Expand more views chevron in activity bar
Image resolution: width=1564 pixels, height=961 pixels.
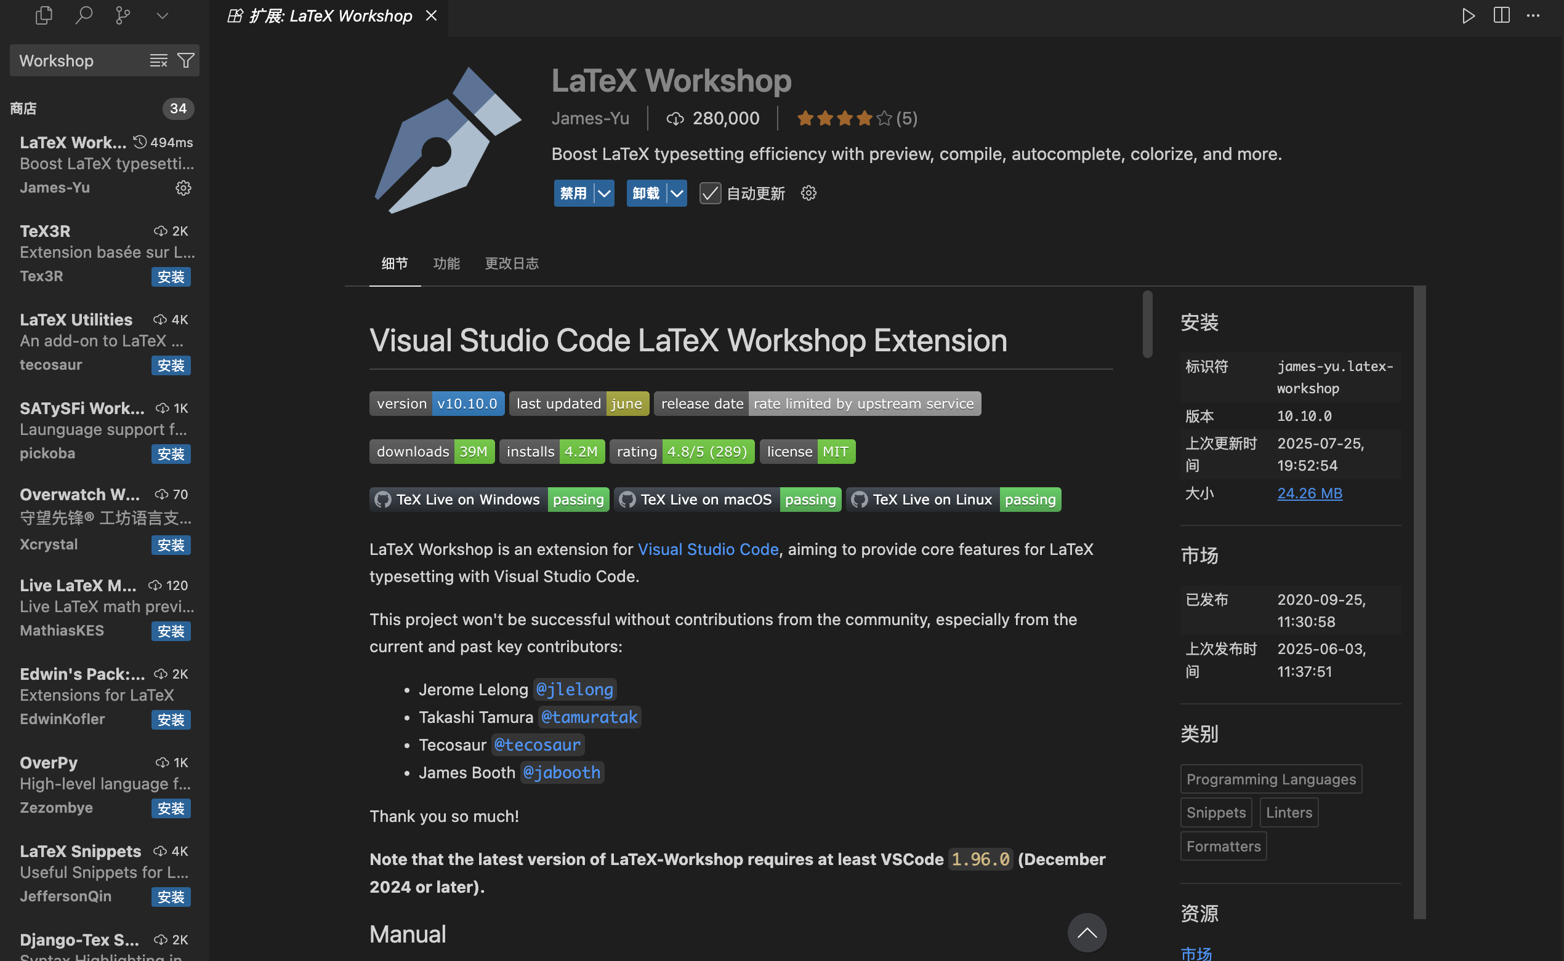point(162,15)
